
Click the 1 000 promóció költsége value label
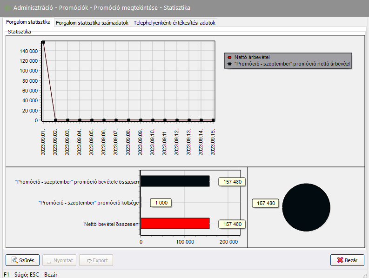pos(161,203)
